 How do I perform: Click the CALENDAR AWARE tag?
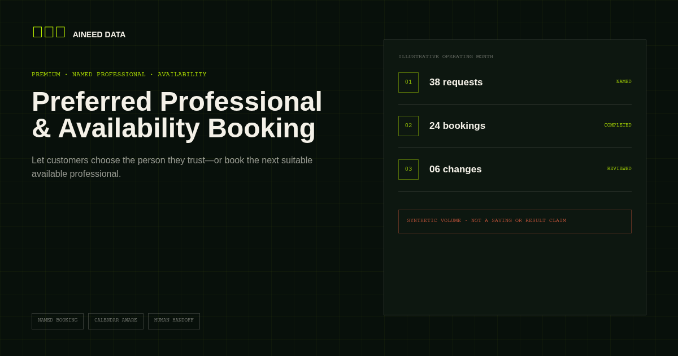coord(116,321)
